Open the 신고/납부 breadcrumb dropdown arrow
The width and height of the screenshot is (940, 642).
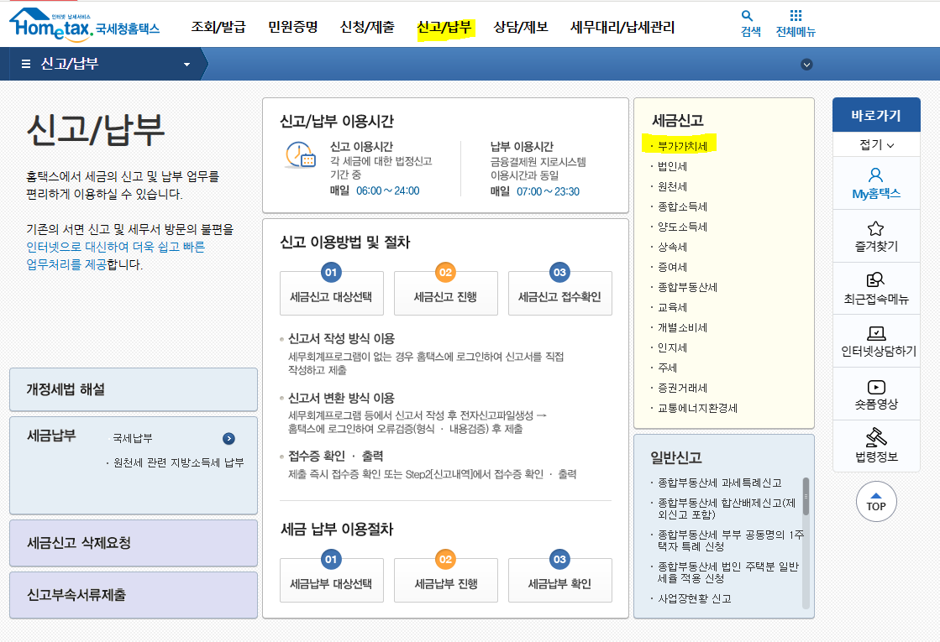click(x=186, y=62)
